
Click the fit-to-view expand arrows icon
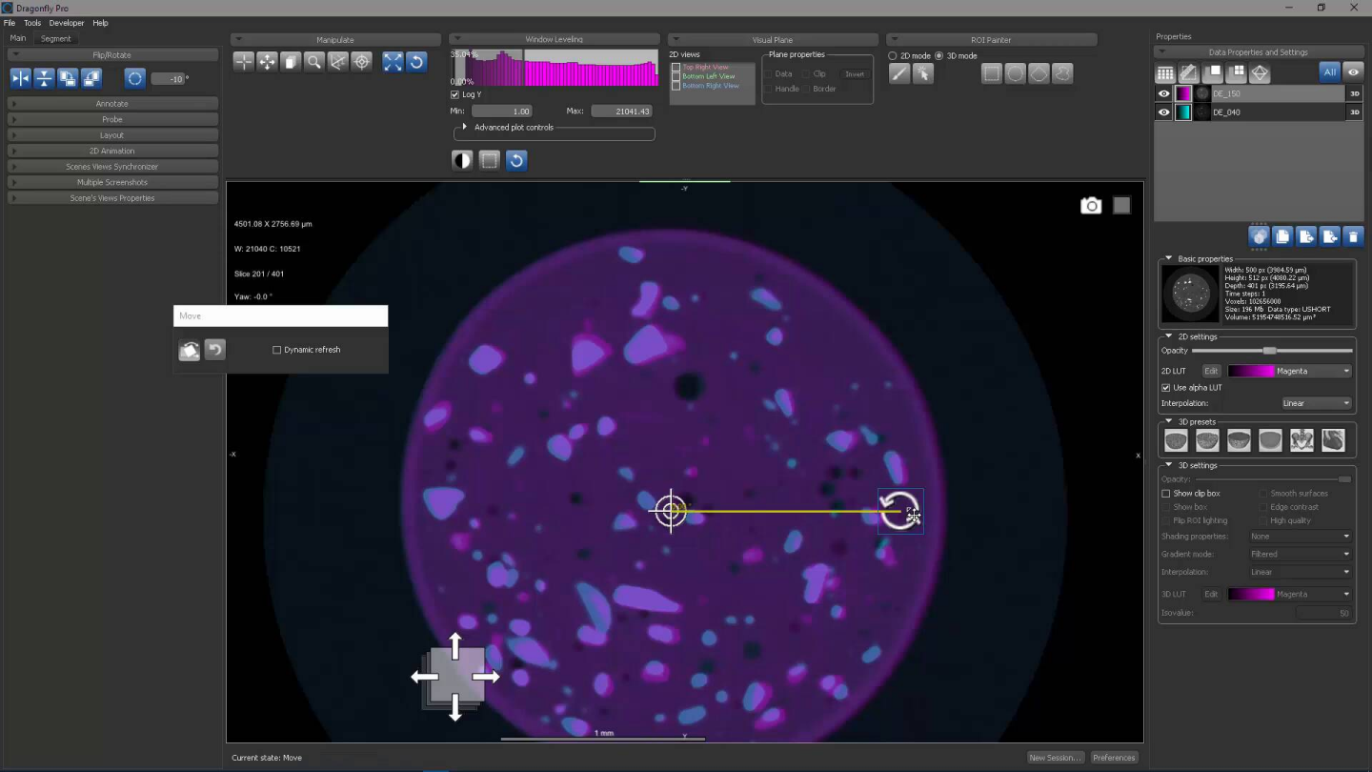click(x=393, y=62)
